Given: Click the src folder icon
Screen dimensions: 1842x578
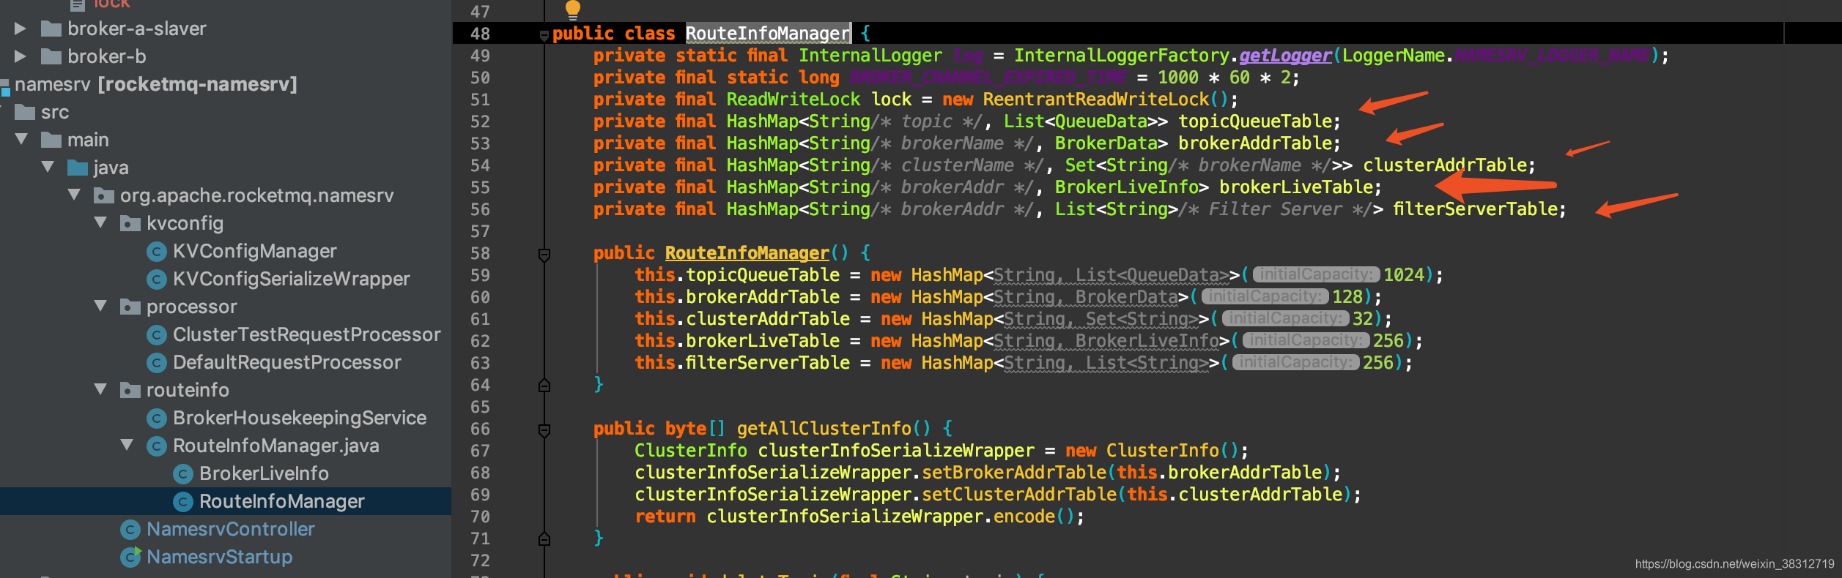Looking at the screenshot, I should pyautogui.click(x=24, y=112).
